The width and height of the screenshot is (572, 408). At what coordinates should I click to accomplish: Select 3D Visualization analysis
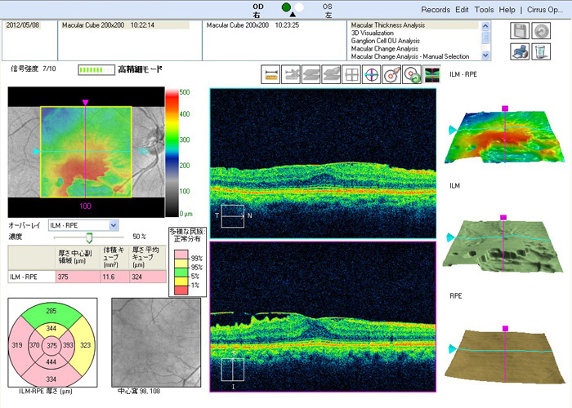coord(372,33)
